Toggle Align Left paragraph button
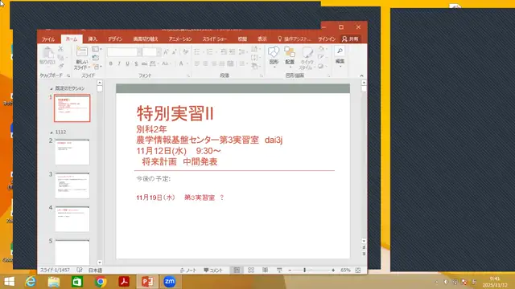 point(197,63)
